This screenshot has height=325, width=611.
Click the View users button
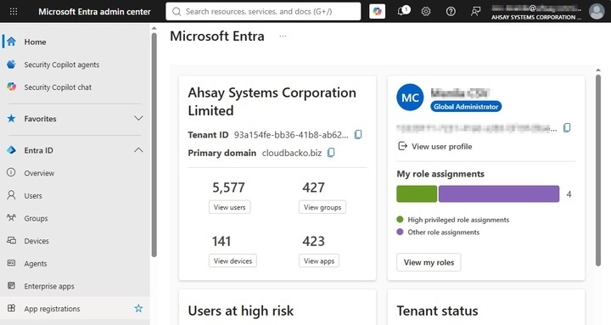coord(229,207)
